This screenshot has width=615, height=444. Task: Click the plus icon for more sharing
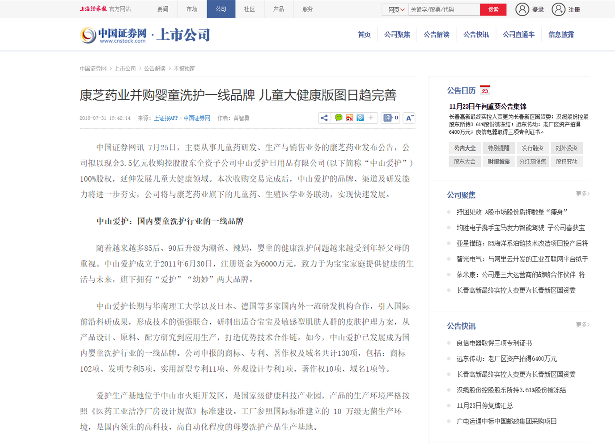371,118
